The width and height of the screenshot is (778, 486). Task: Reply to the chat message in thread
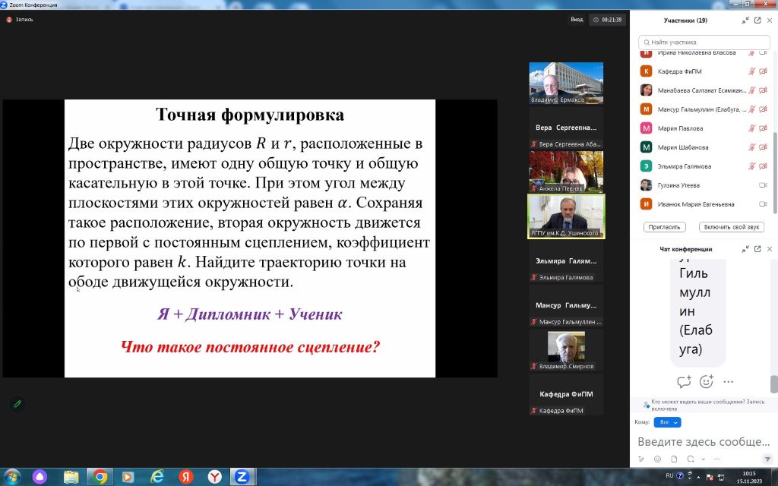pos(684,382)
